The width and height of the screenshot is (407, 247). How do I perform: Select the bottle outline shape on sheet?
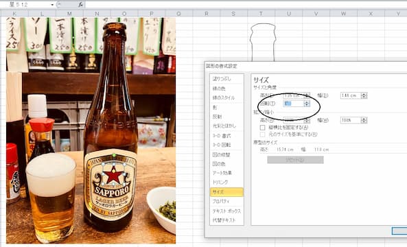pyautogui.click(x=262, y=42)
